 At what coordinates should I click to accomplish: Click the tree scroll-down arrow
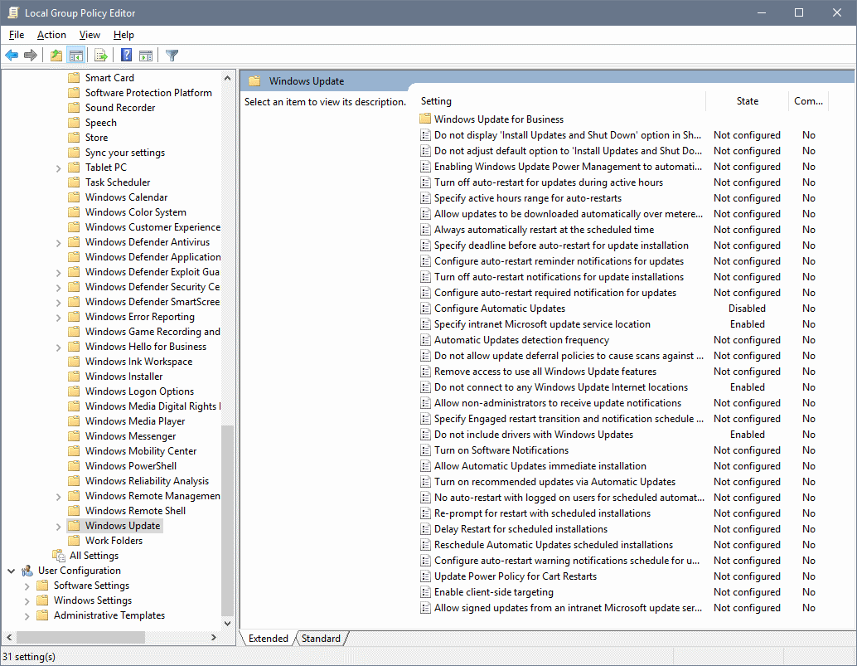pyautogui.click(x=227, y=624)
